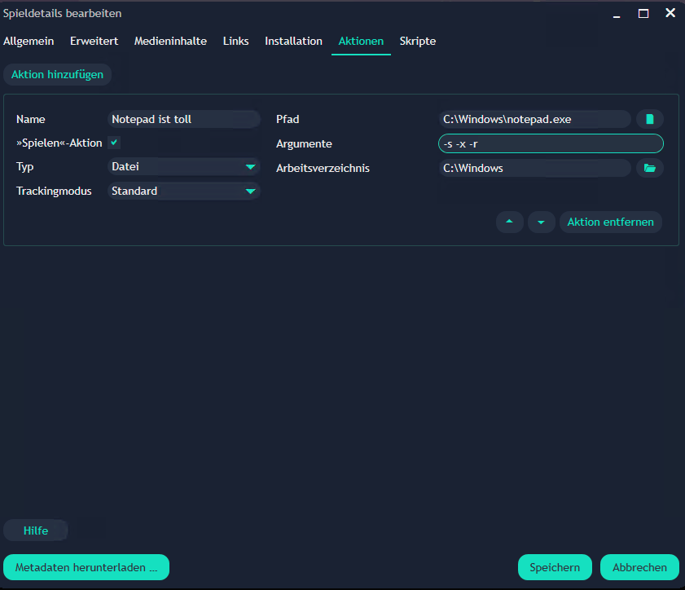Screen dimensions: 685x590
Task: Close the Spieldetails bearbeiten window
Action: tap(670, 13)
